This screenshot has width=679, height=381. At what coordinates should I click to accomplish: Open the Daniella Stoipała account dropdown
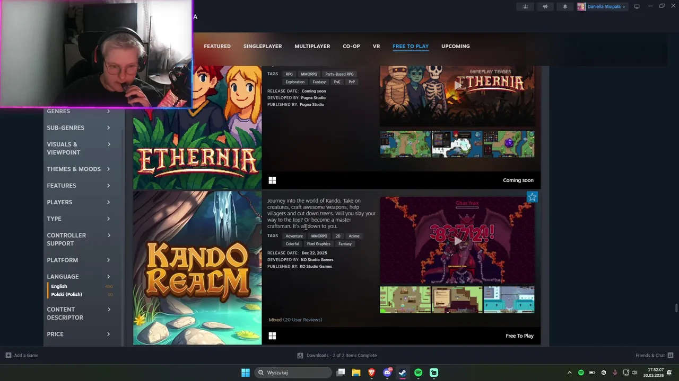[606, 7]
